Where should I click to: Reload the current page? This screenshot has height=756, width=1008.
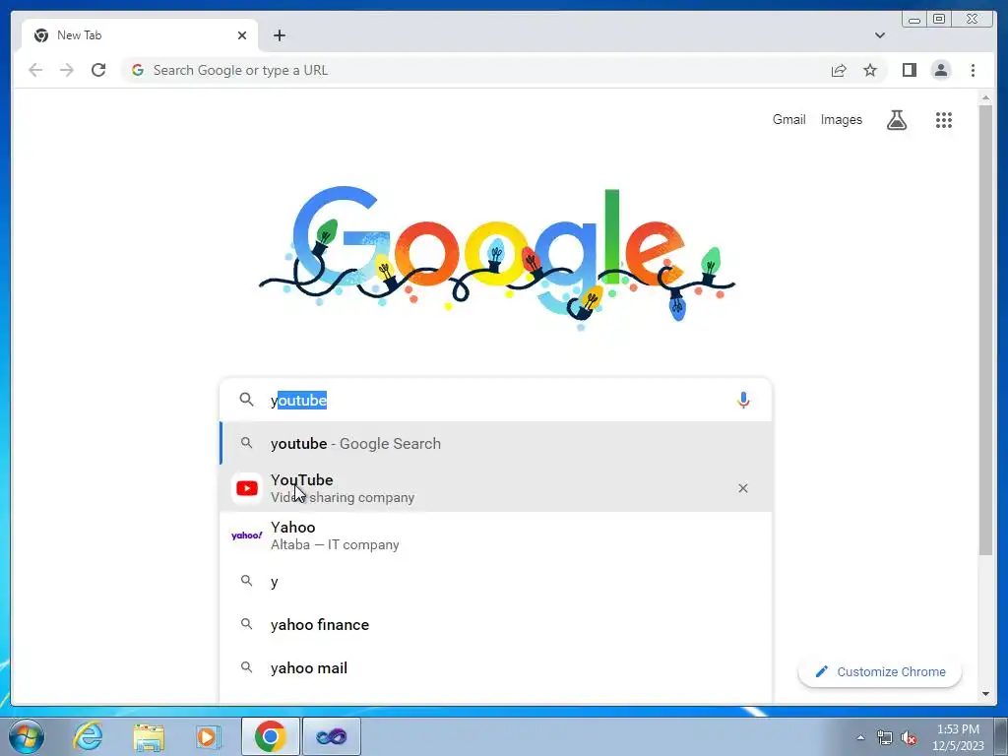(98, 70)
